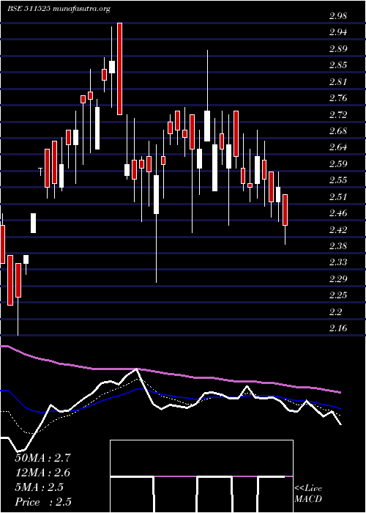This screenshot has width=366, height=513.
Task: Click the 2.2 price axis label
Action: (x=336, y=311)
